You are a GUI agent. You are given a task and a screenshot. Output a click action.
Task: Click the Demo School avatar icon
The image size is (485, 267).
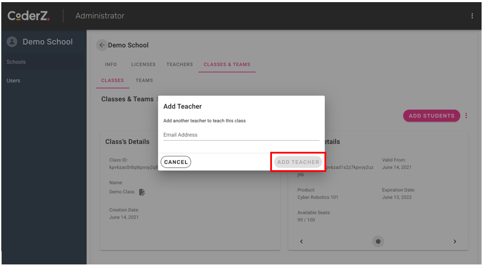[12, 42]
